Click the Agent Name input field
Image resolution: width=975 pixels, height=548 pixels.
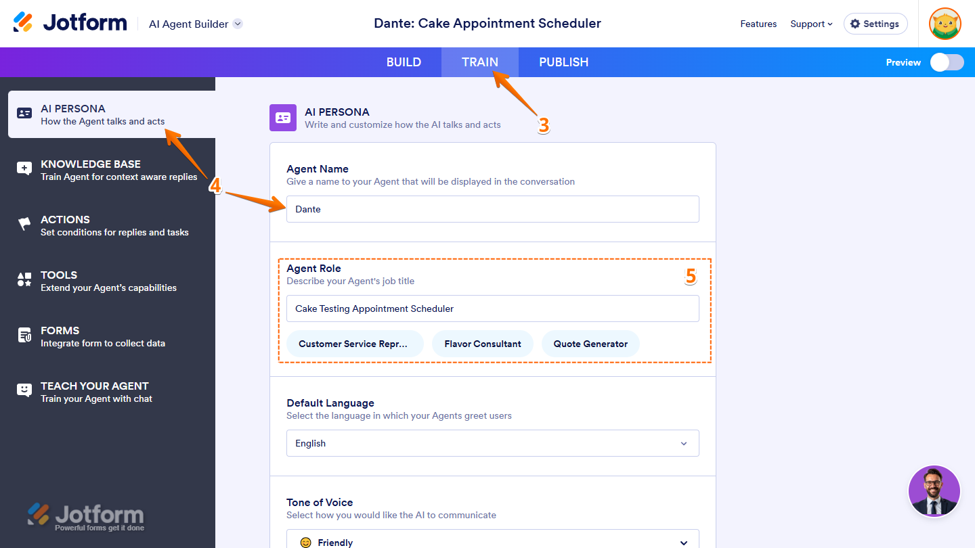492,209
